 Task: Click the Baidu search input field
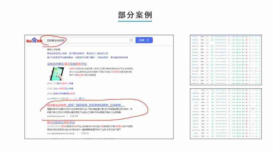click(90, 40)
